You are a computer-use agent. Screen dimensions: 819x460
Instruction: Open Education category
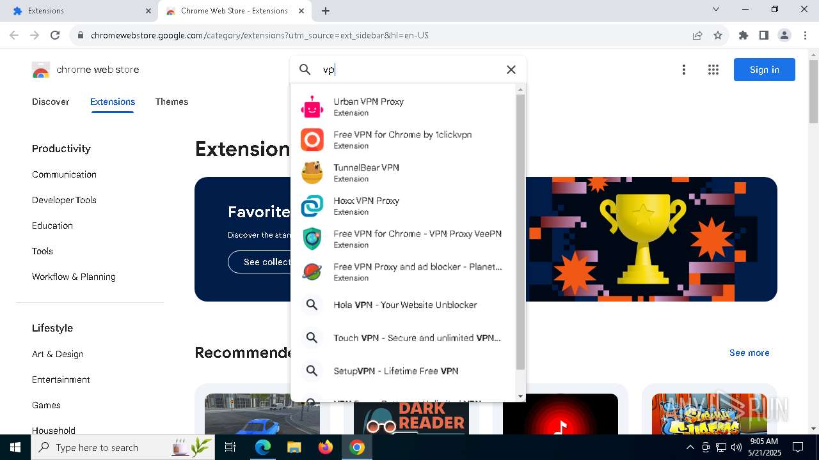tap(52, 226)
